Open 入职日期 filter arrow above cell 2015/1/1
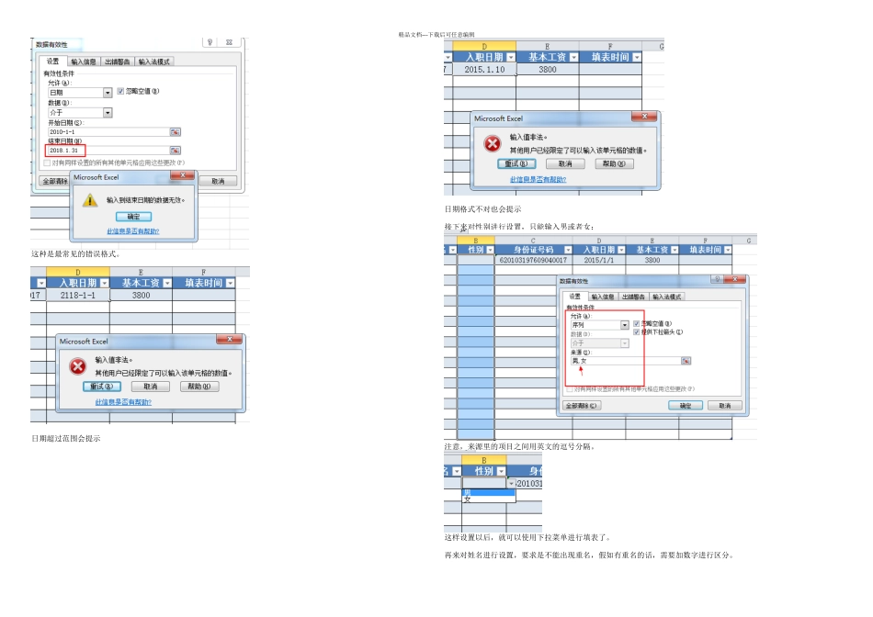 [x=621, y=251]
